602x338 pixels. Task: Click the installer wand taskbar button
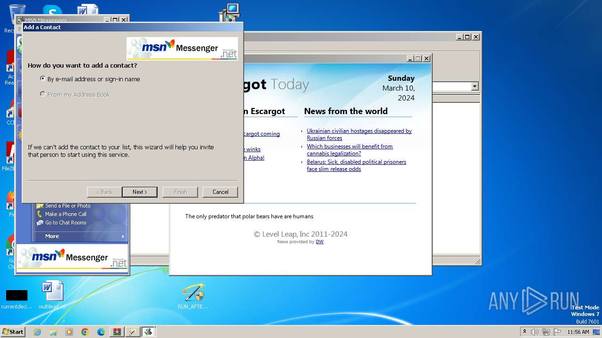tap(133, 332)
